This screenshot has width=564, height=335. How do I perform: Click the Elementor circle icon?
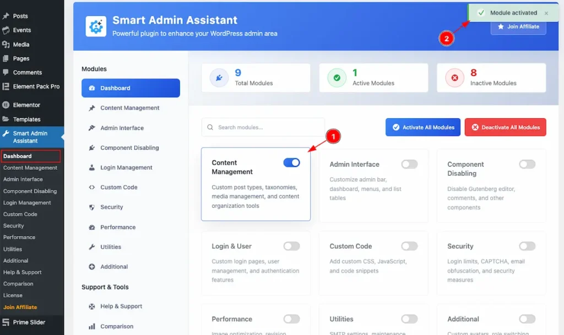(6, 105)
